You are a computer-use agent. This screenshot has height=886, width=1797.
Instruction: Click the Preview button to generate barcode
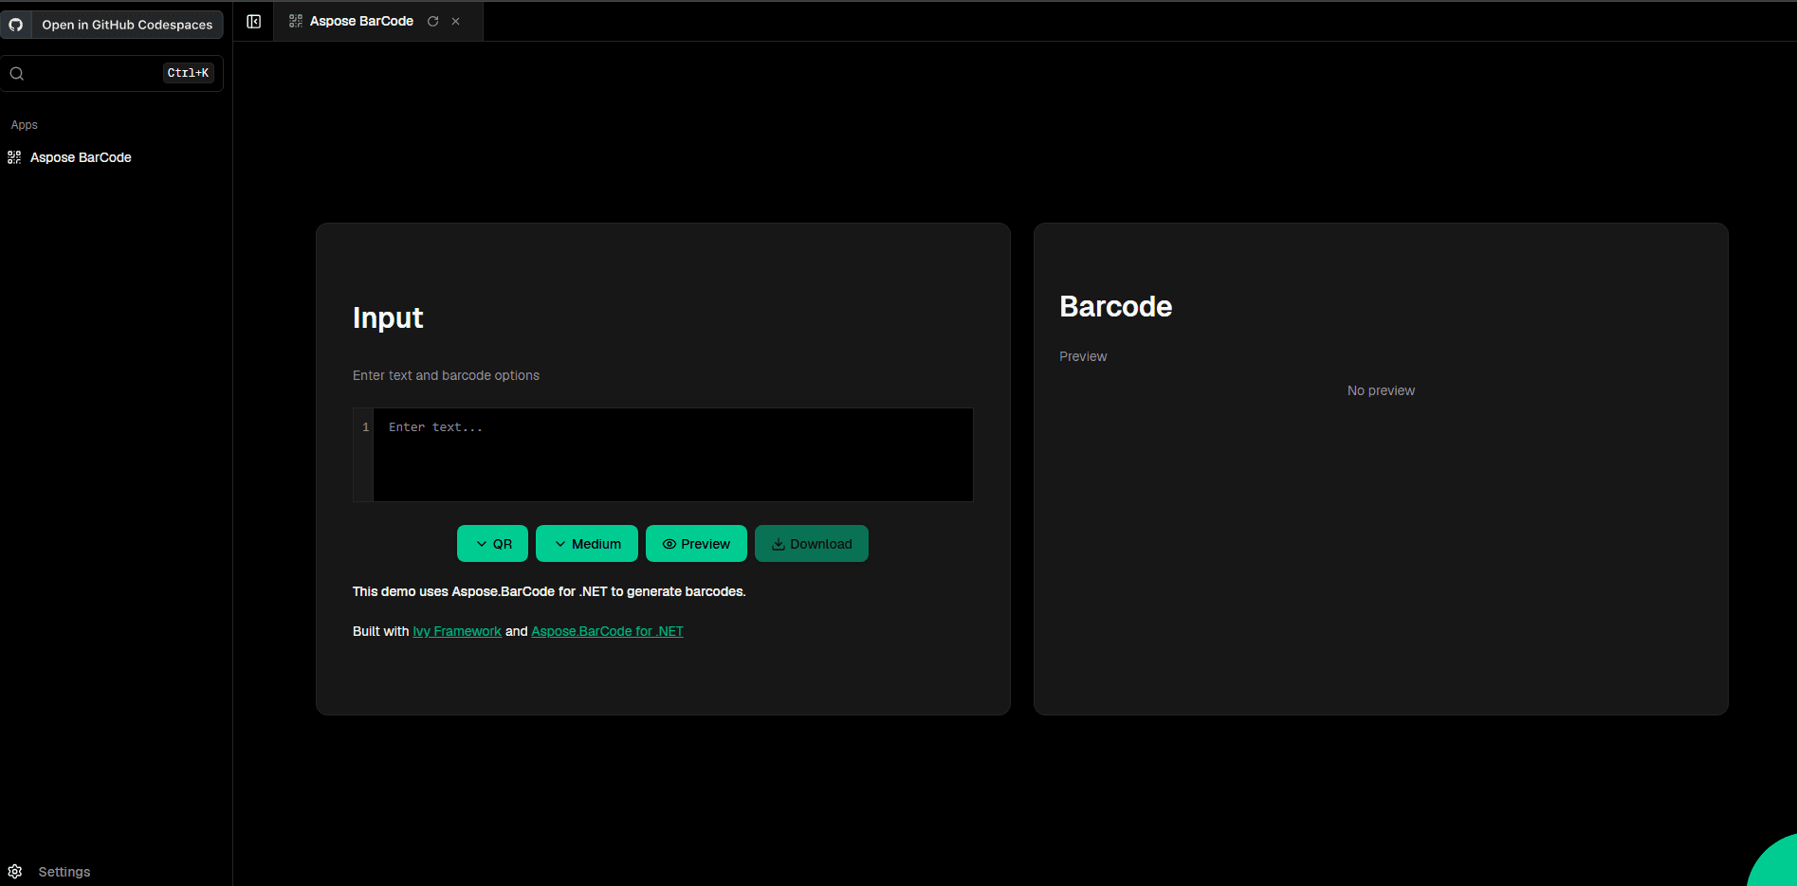[696, 543]
